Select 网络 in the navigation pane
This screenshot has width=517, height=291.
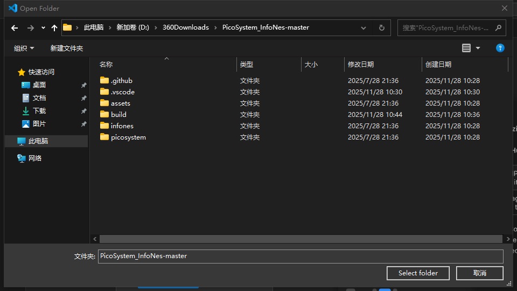(x=34, y=158)
